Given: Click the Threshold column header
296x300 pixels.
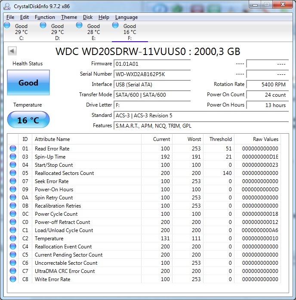Looking at the screenshot, I should click(x=219, y=139).
